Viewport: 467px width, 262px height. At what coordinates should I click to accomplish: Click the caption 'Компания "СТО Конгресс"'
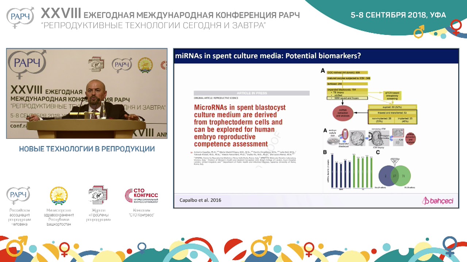pos(142,213)
